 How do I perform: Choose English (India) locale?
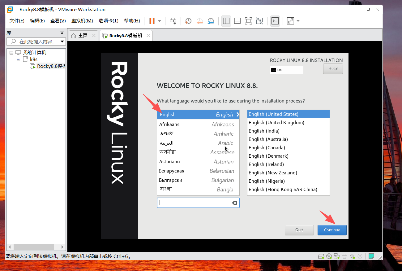coord(289,131)
